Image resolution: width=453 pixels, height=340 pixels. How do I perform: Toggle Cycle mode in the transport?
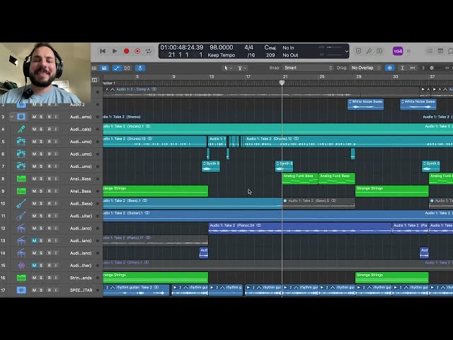pyautogui.click(x=149, y=51)
